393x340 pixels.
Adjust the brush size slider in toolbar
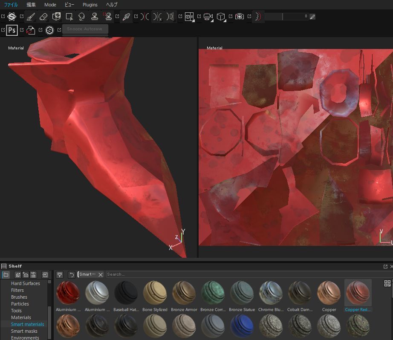pos(286,17)
